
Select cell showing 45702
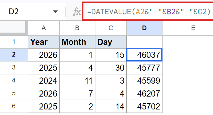click(x=144, y=106)
